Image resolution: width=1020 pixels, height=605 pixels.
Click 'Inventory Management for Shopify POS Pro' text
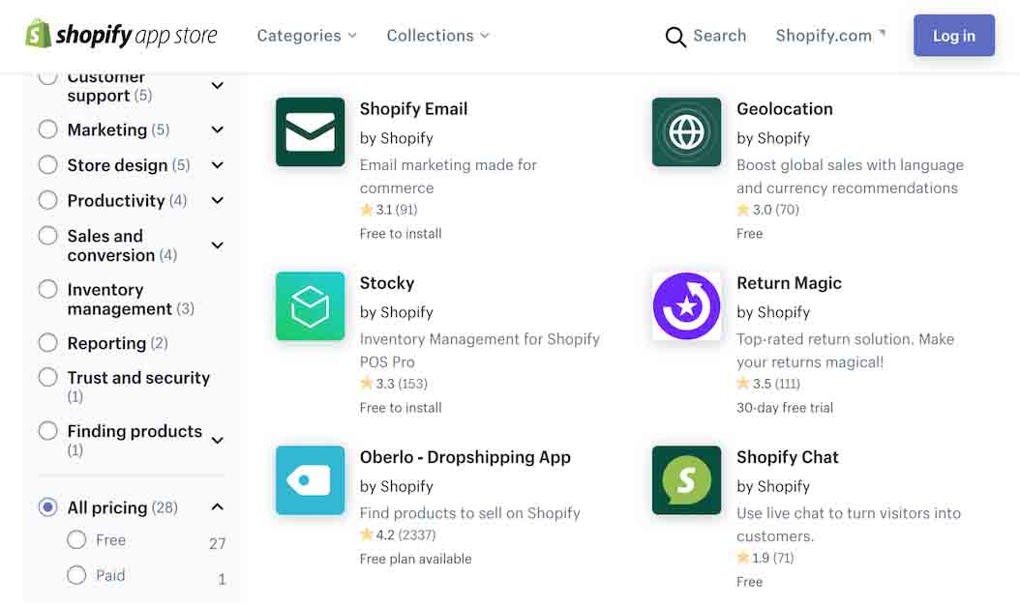(x=479, y=350)
